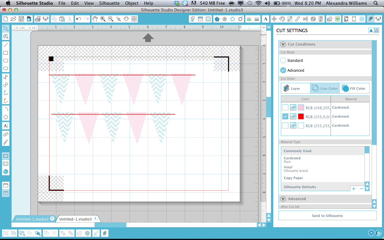Choose Vinyl Silhouette brand from material list
This screenshot has width=384, height=240.
pyautogui.click(x=323, y=169)
